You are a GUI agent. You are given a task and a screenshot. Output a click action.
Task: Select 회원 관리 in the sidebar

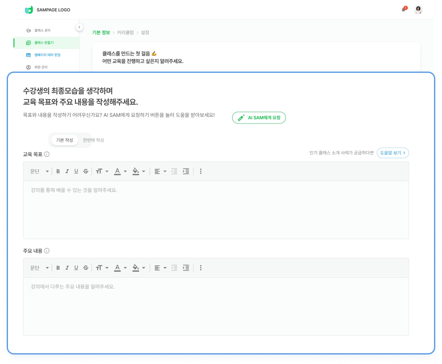pos(41,67)
